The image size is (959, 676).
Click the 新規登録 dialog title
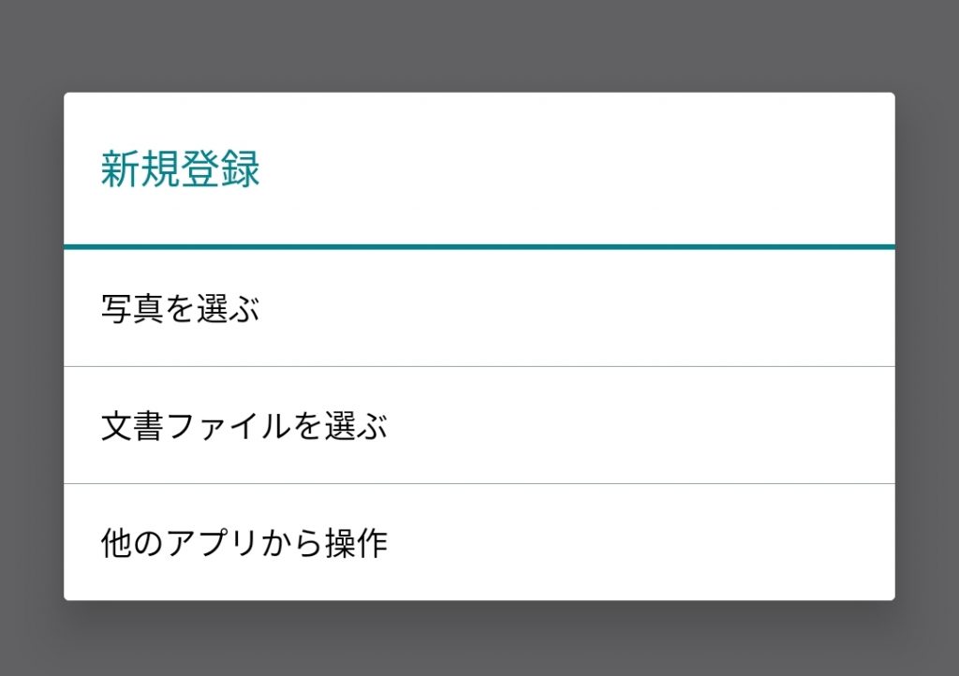pyautogui.click(x=180, y=170)
